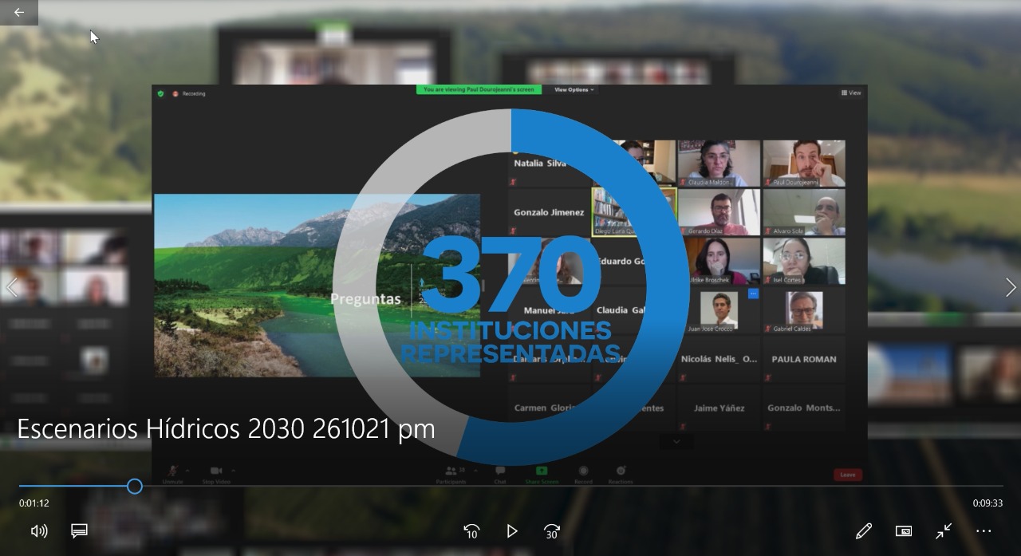This screenshot has width=1021, height=556.
Task: Select Paul Dourojeanni's video thumbnail
Action: click(803, 163)
